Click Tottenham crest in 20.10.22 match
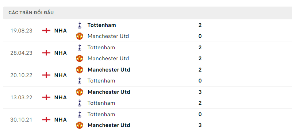Viewport: 292px width, 134px height. pyautogui.click(x=80, y=81)
